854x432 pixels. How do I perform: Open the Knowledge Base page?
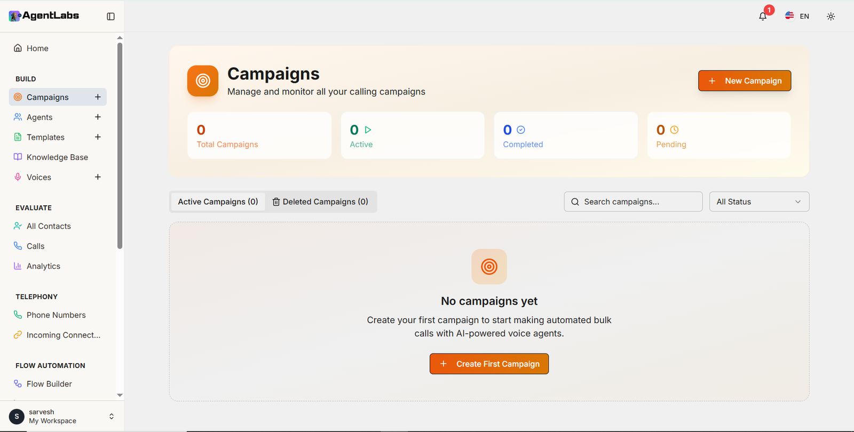pyautogui.click(x=58, y=157)
